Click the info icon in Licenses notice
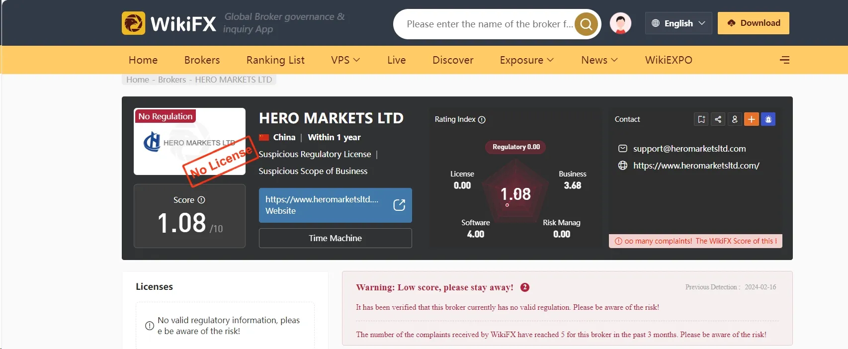 point(149,326)
